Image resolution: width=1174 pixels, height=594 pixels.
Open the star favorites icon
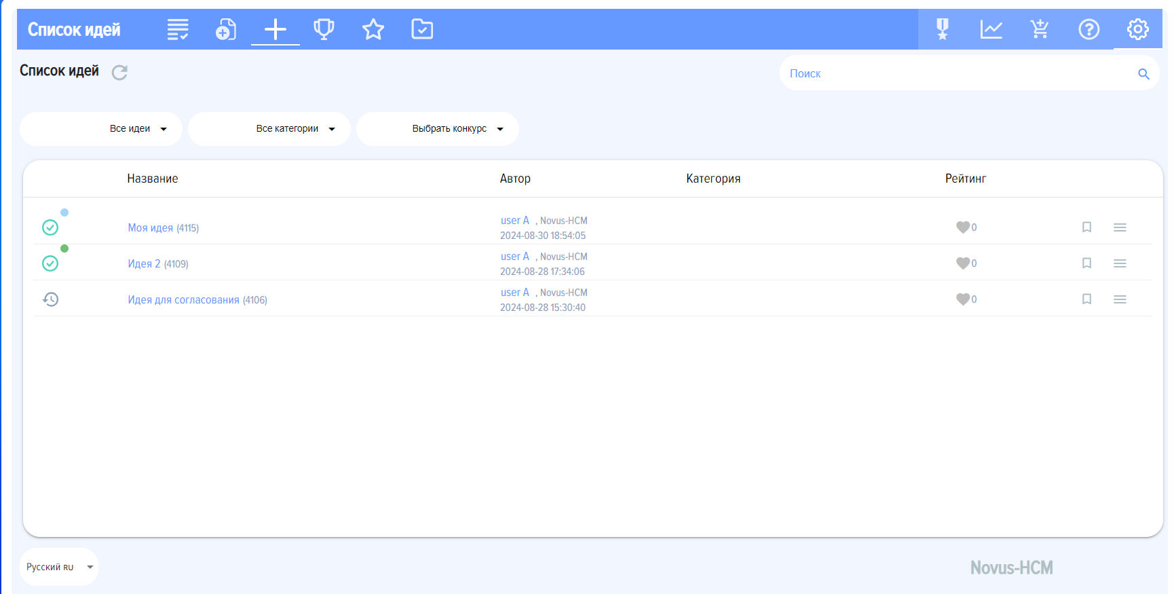click(373, 29)
